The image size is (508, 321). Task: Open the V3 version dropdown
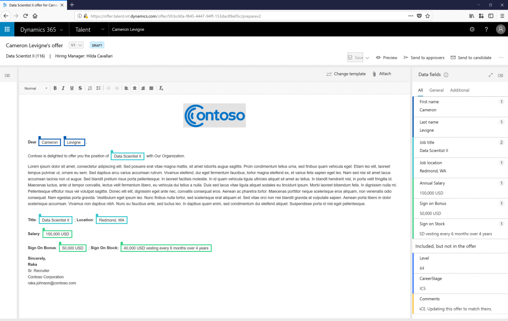click(x=76, y=45)
